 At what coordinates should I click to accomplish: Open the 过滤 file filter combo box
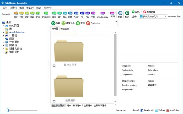[x=153, y=16]
